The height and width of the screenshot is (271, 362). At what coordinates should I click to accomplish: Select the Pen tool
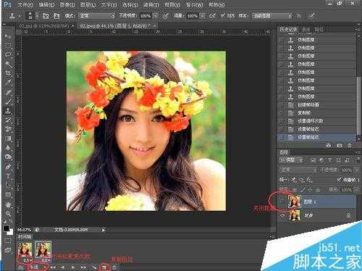(8, 167)
